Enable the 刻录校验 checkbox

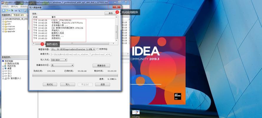98,49
